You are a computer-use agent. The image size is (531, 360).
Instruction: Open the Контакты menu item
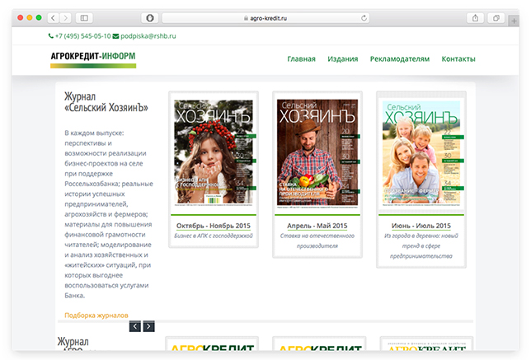pos(458,58)
